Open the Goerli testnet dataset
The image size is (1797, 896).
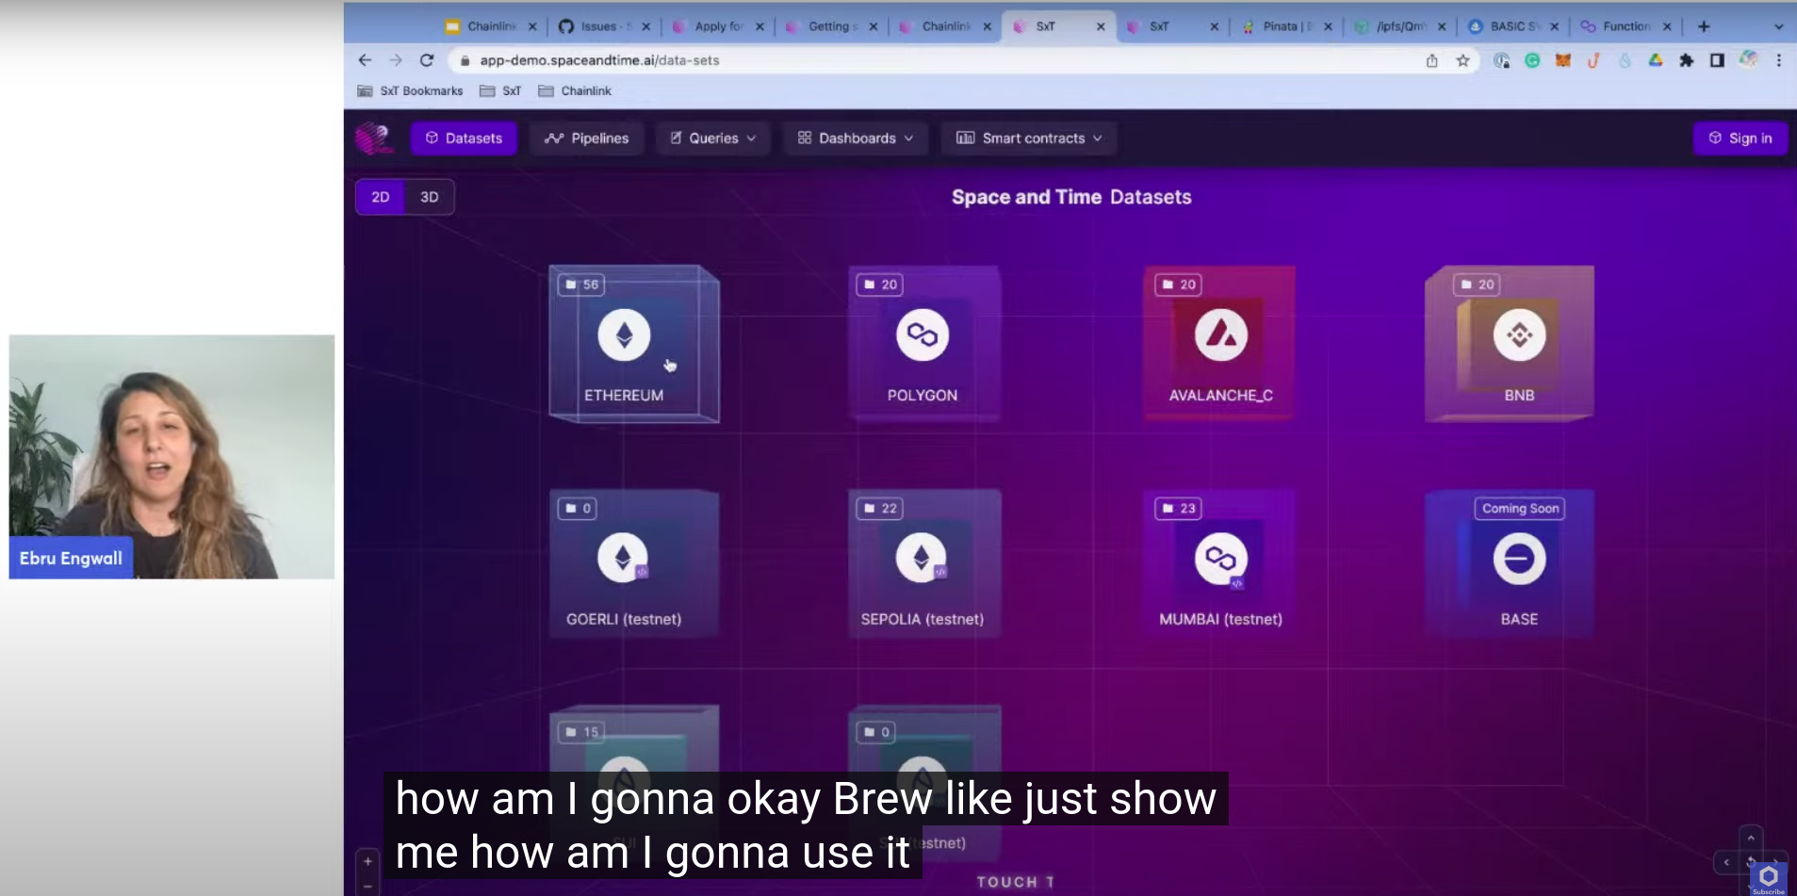[632, 564]
